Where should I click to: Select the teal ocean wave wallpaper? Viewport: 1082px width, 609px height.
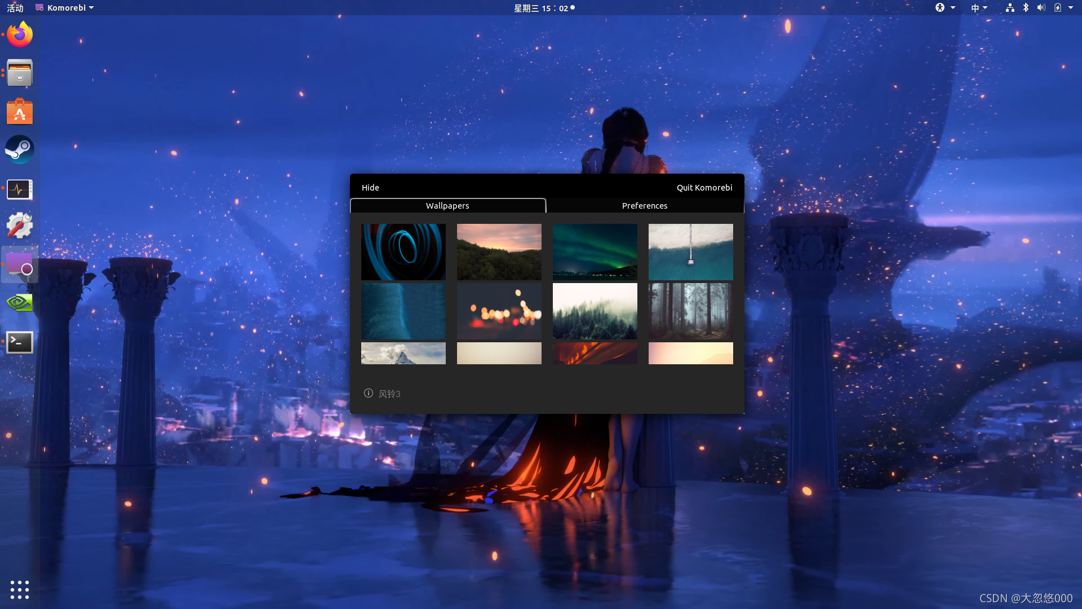[x=691, y=252]
